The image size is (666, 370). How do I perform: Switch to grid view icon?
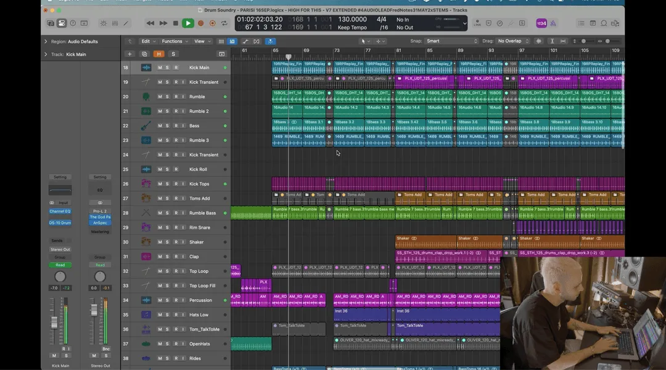[x=221, y=41]
